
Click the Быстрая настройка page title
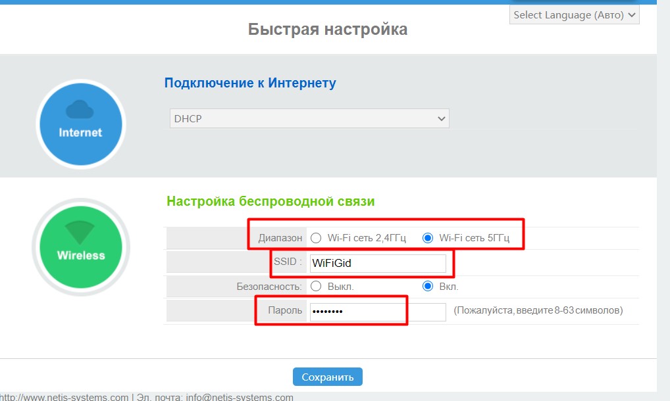point(327,29)
